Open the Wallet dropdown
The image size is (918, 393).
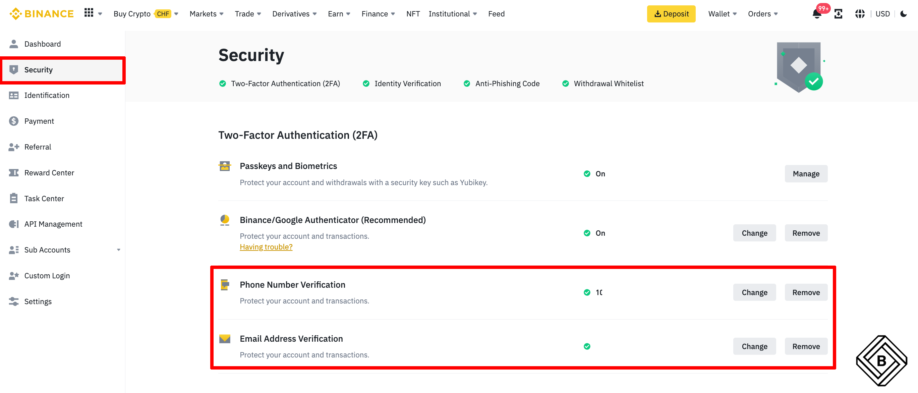(x=722, y=14)
